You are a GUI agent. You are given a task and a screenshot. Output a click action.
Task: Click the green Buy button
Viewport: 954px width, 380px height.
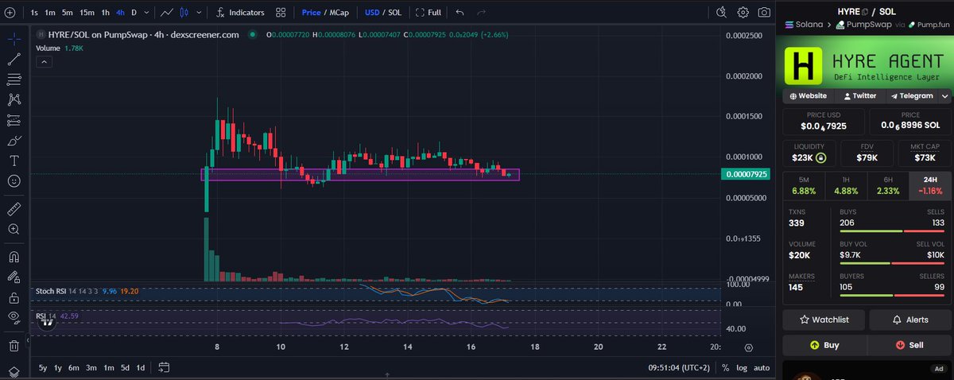point(824,346)
